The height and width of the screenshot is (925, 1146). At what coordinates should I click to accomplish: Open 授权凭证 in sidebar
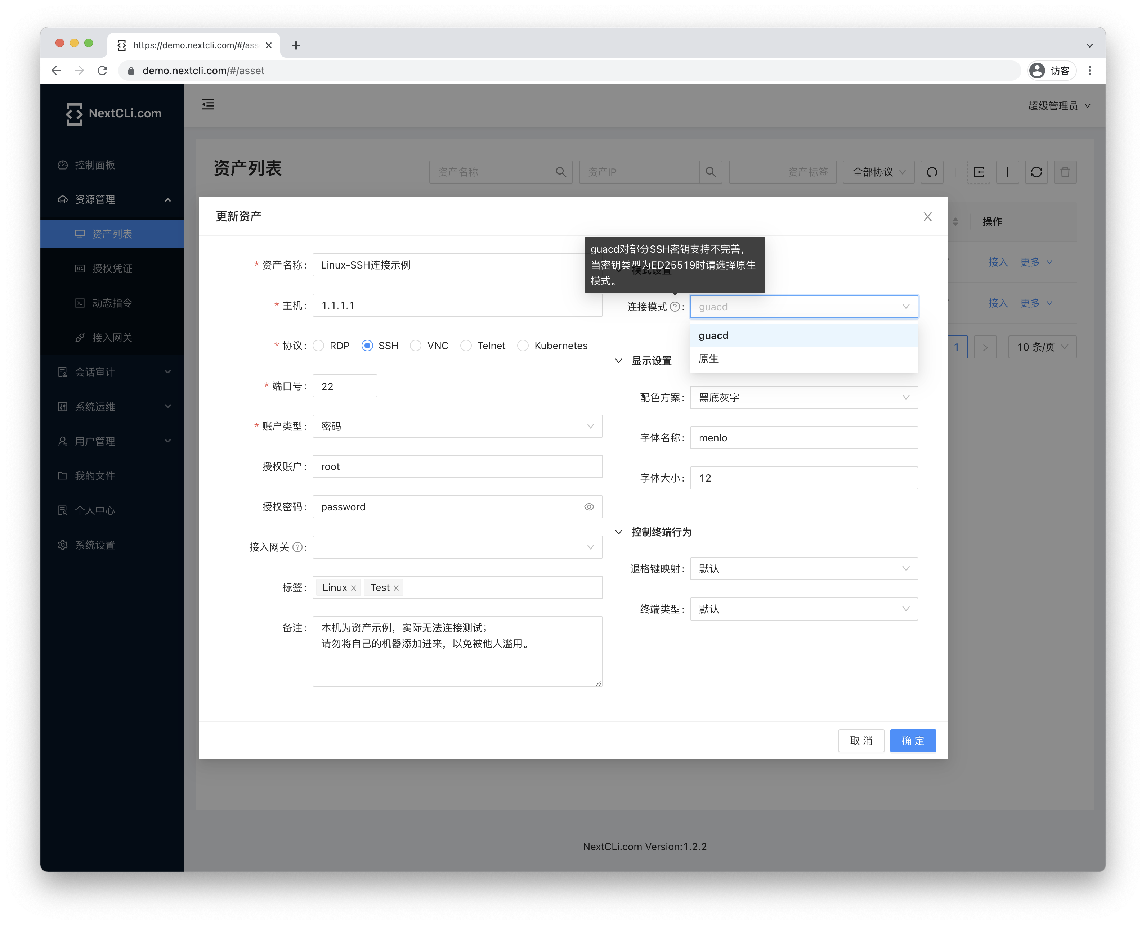coord(112,269)
